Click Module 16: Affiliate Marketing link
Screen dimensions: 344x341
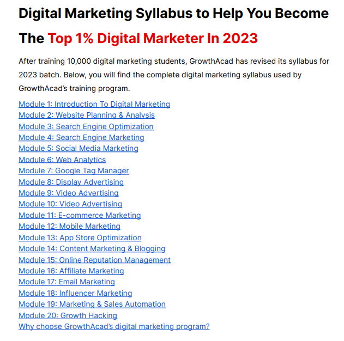[71, 271]
